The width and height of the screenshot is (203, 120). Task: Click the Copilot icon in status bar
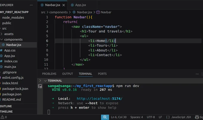(197, 117)
